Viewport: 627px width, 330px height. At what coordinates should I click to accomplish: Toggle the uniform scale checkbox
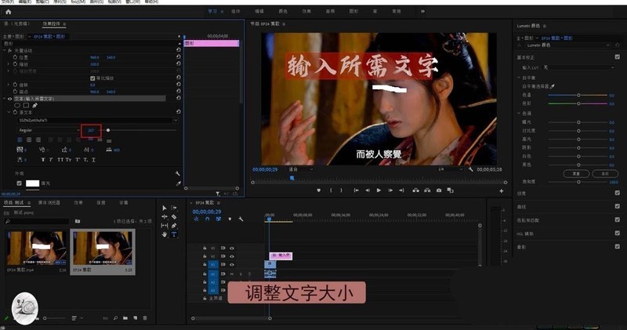[92, 78]
